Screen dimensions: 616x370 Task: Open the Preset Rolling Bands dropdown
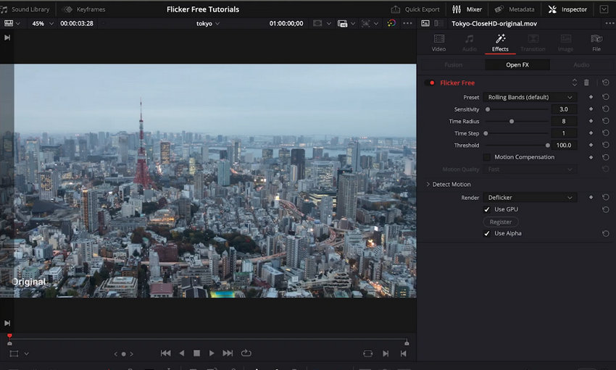(x=530, y=97)
